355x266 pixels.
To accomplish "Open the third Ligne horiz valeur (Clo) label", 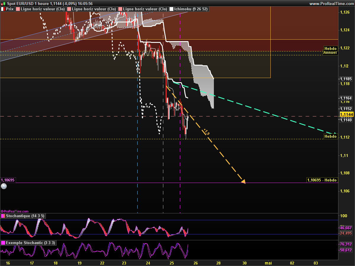I will pyautogui.click(x=145, y=9).
